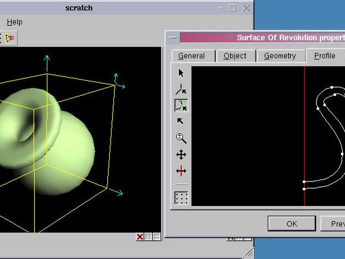Click the red X icon below the viewport
This screenshot has width=345, height=259.
click(139, 237)
